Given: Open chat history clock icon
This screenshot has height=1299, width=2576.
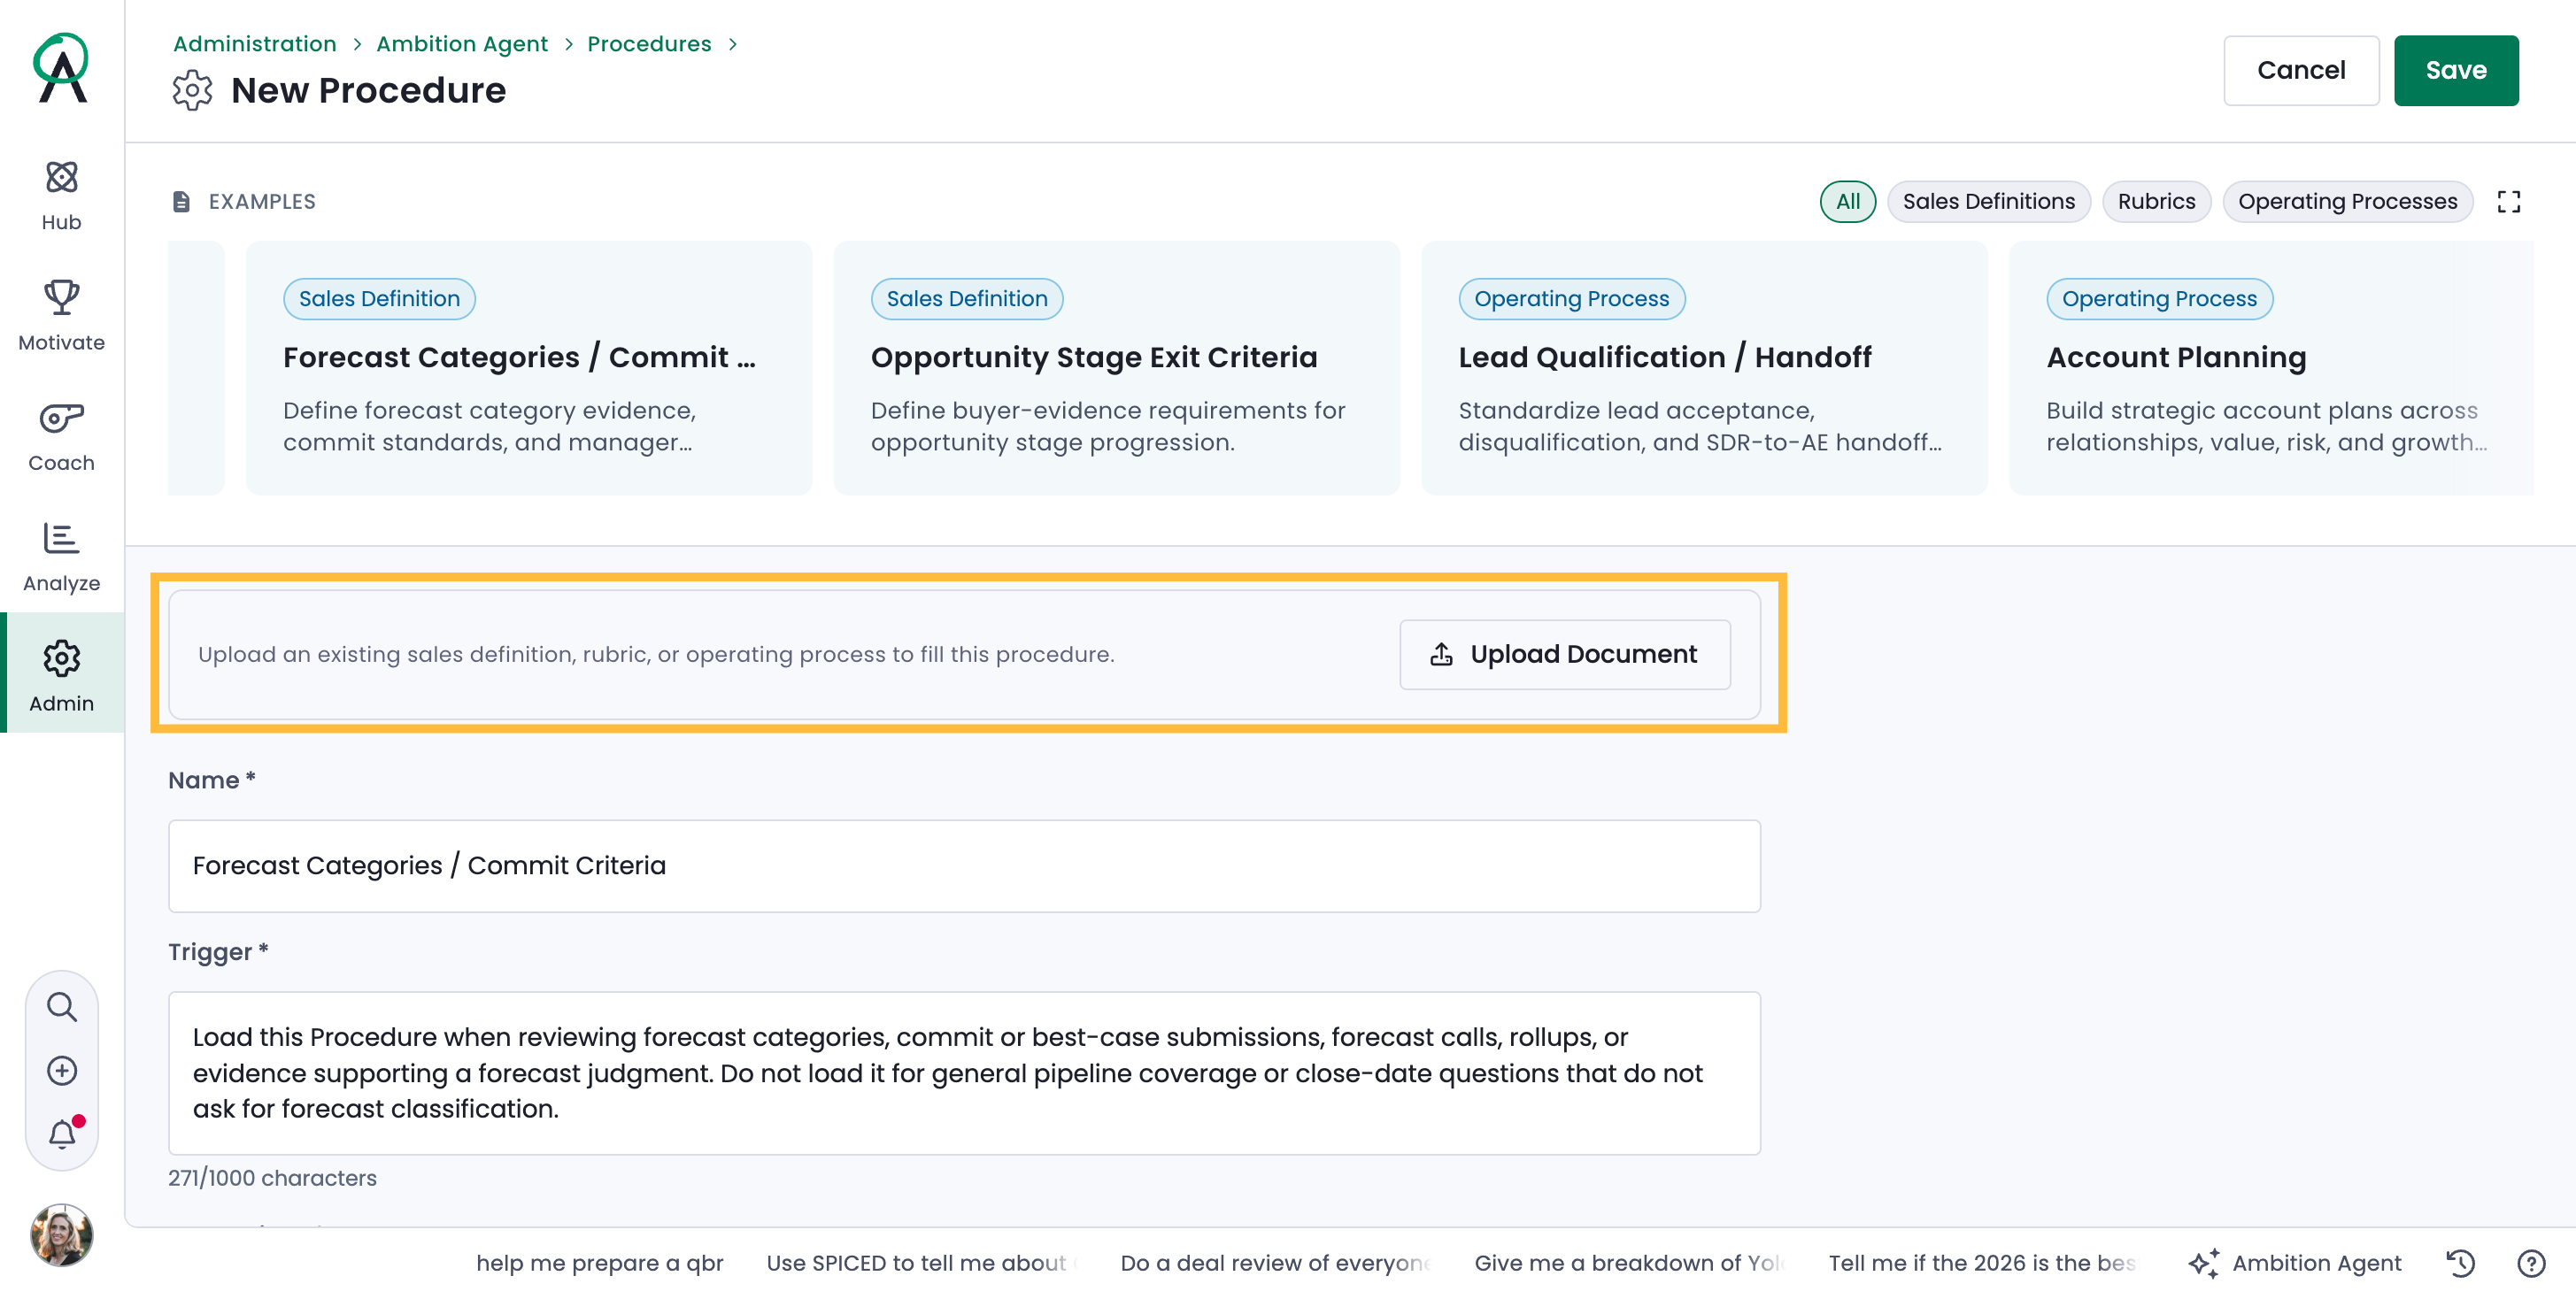Looking at the screenshot, I should pos(2461,1263).
